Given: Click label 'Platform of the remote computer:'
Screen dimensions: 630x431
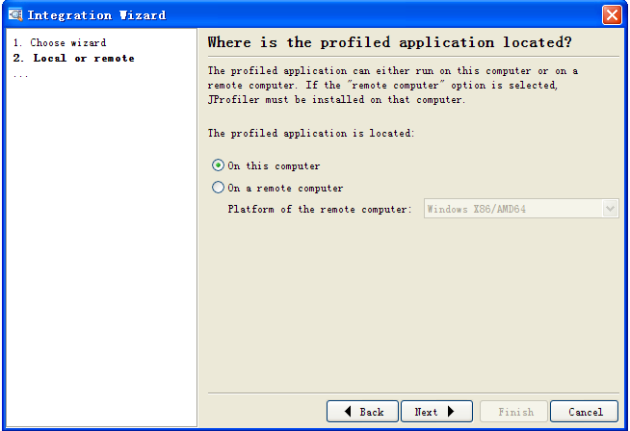Looking at the screenshot, I should tap(320, 209).
